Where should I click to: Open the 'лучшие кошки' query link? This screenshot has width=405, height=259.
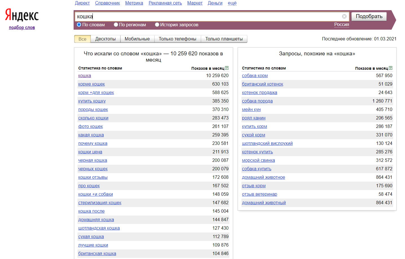point(93,245)
